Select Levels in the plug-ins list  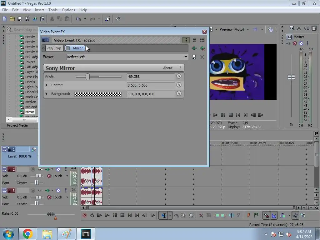point(30,82)
